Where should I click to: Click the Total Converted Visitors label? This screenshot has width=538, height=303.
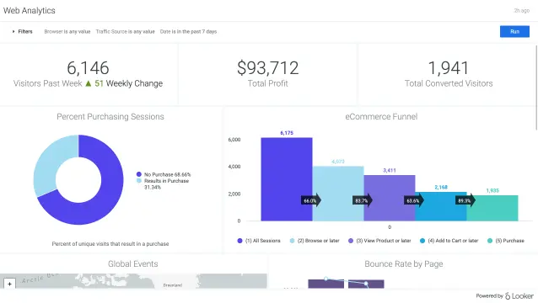[449, 83]
